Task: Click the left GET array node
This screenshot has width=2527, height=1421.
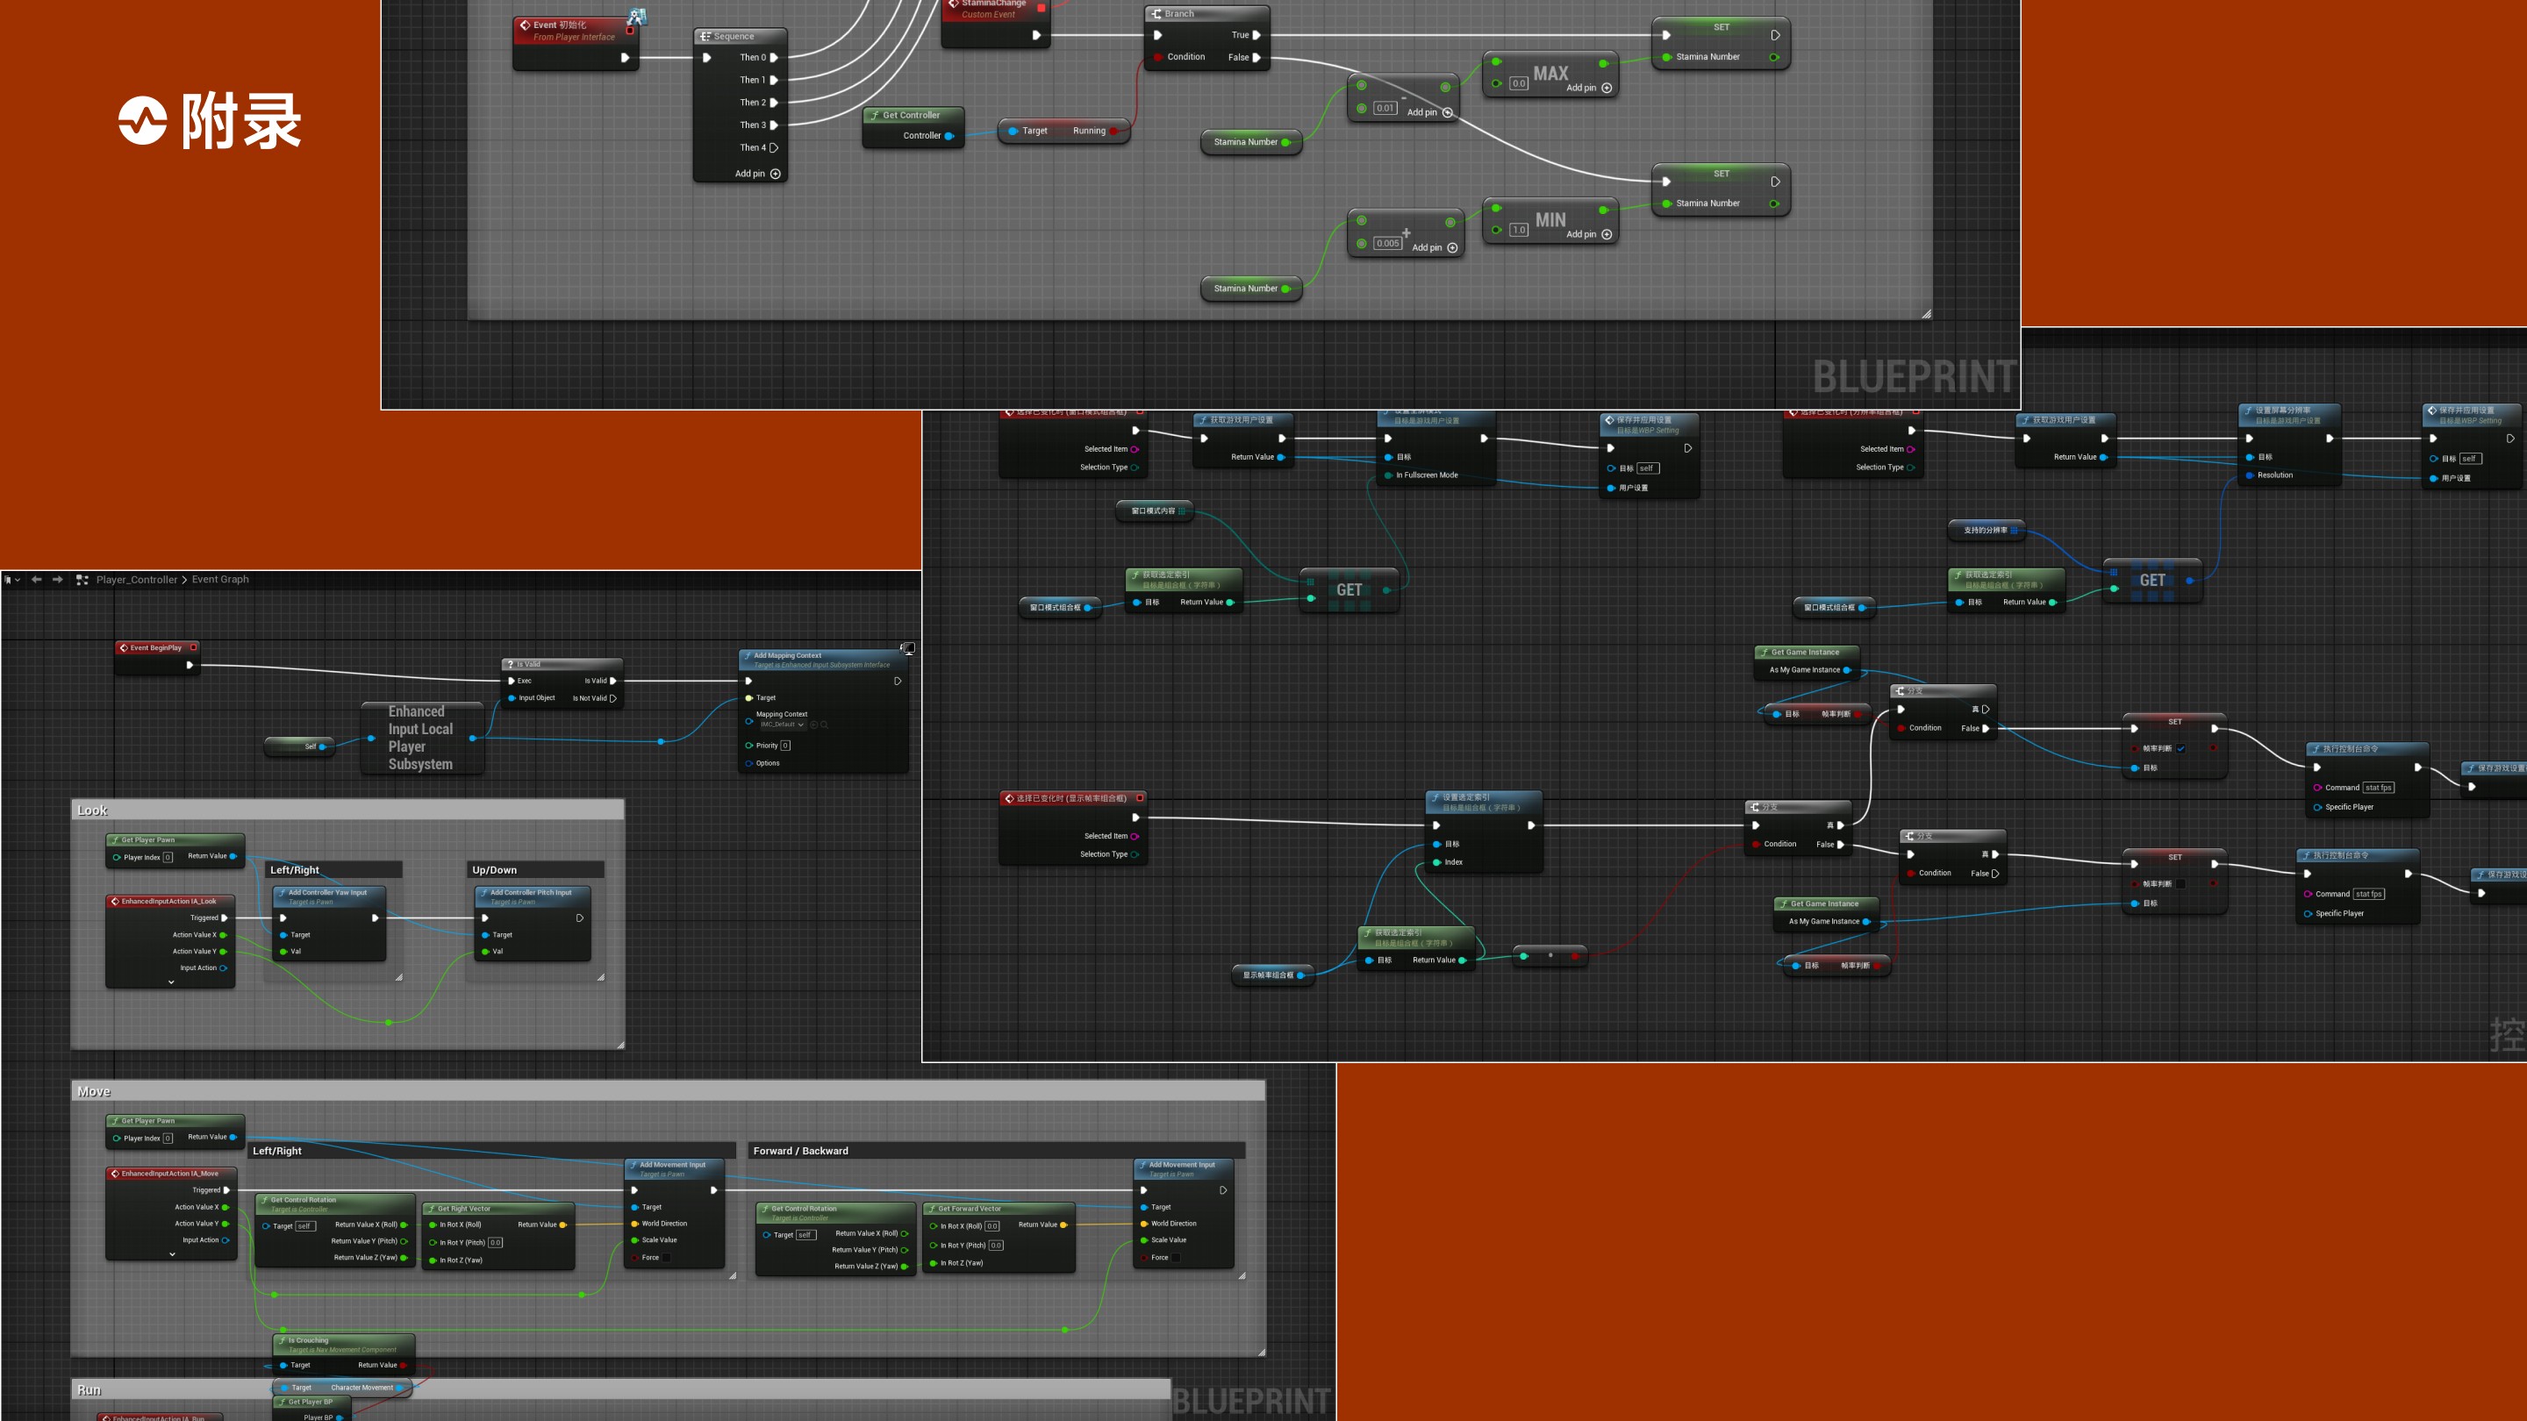Action: [1349, 590]
